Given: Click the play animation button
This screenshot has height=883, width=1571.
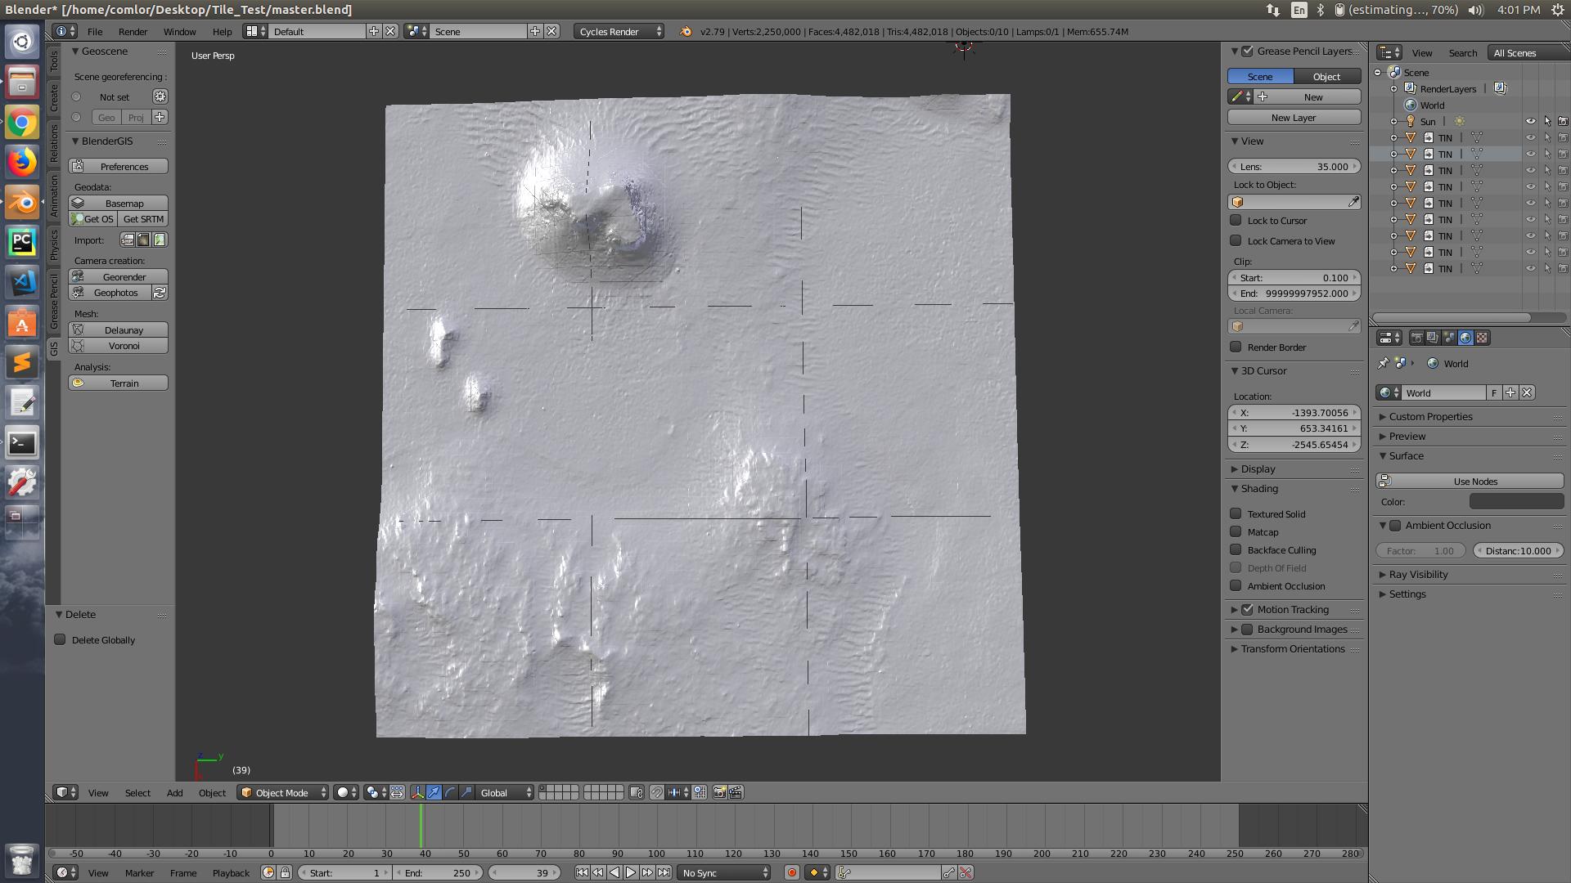Looking at the screenshot, I should [630, 872].
